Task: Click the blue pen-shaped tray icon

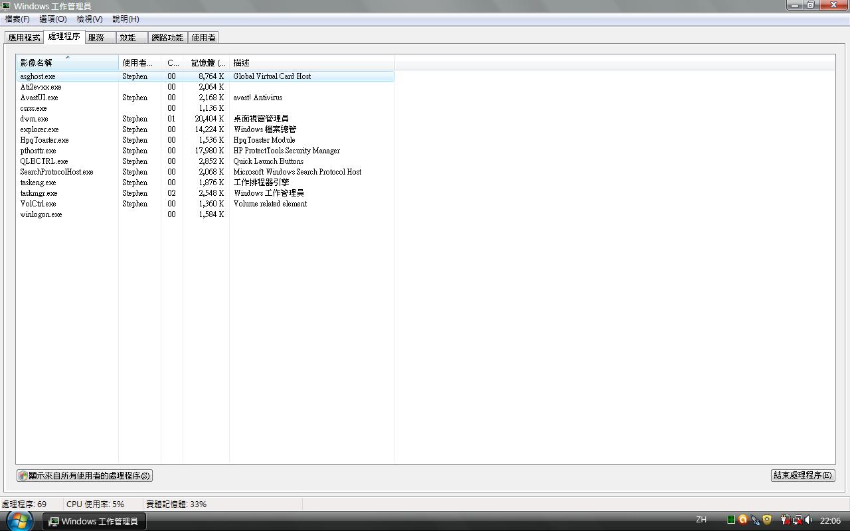Action: click(755, 520)
